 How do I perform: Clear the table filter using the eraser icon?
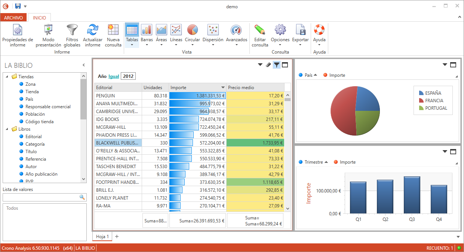(x=268, y=64)
